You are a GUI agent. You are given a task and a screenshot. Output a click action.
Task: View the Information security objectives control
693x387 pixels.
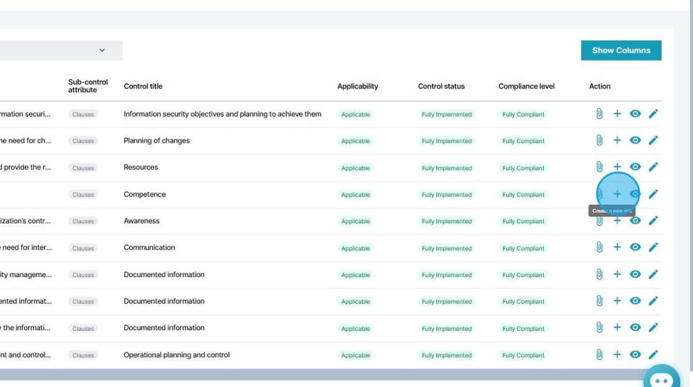tap(635, 114)
